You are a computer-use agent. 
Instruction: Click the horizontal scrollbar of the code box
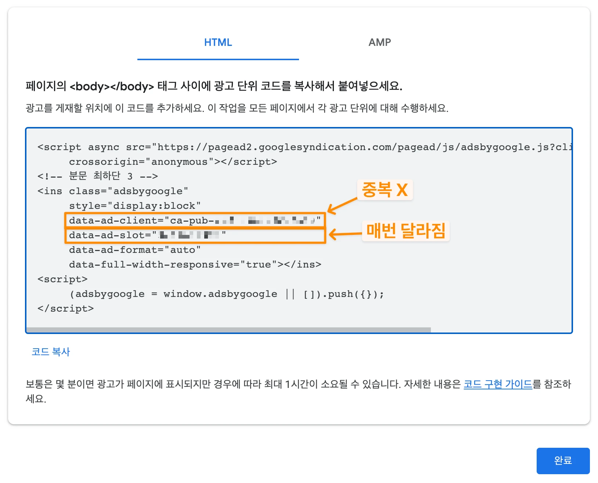click(x=228, y=330)
